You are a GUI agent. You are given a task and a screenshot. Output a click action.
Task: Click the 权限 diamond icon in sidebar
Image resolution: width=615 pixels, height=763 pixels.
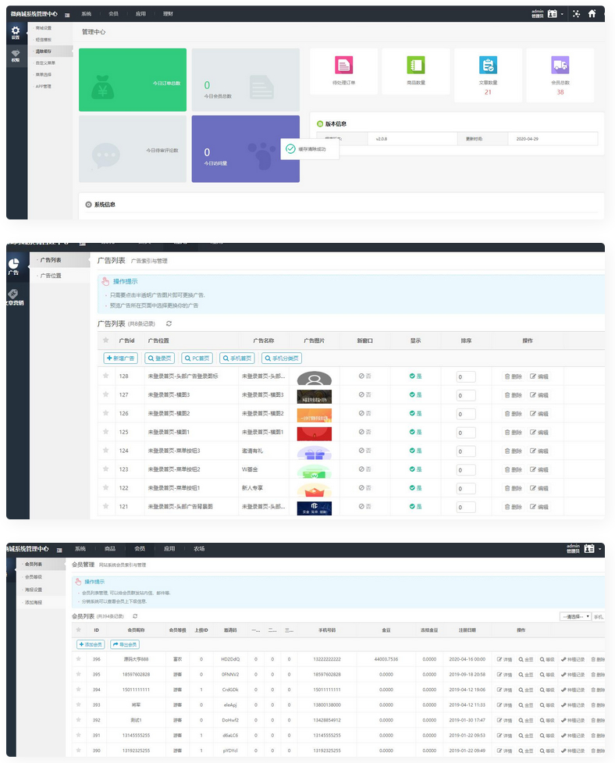click(x=16, y=55)
